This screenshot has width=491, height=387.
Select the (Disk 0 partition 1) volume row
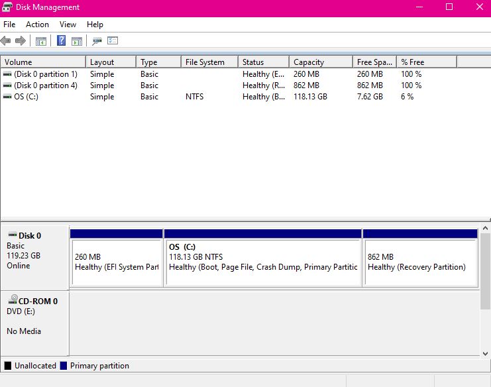click(x=229, y=74)
